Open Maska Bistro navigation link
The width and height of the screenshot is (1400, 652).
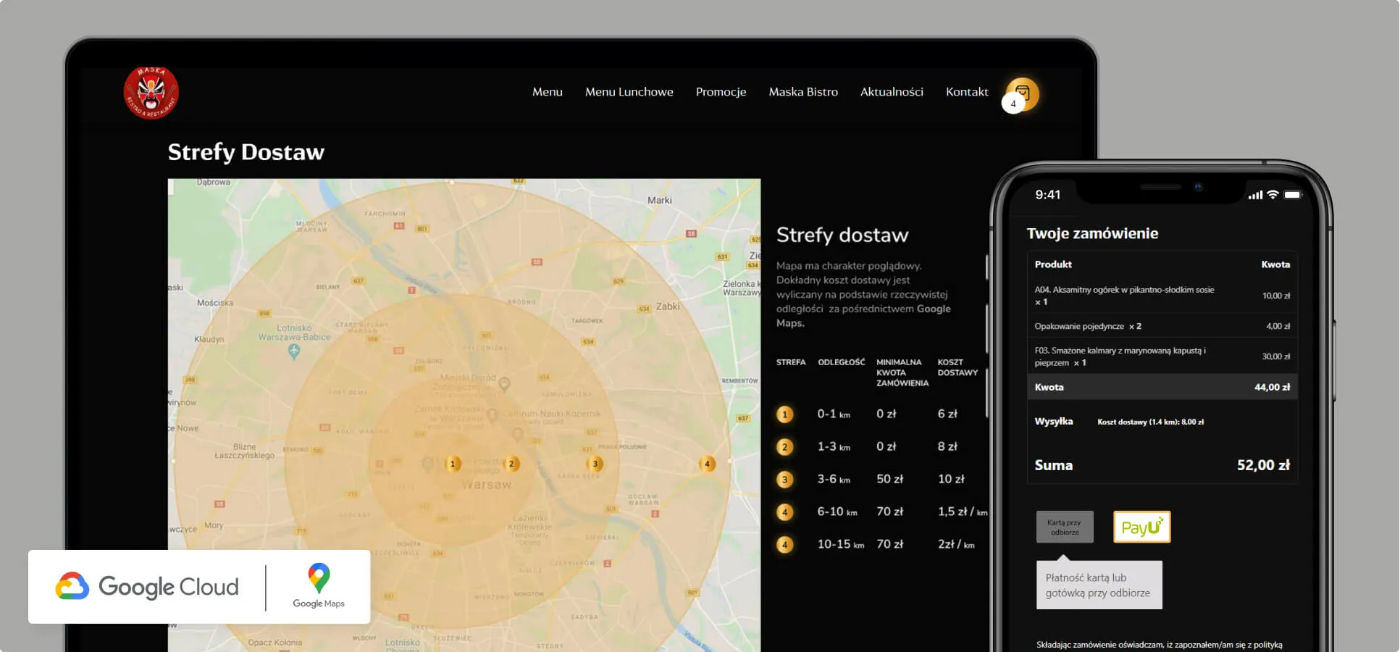tap(803, 92)
